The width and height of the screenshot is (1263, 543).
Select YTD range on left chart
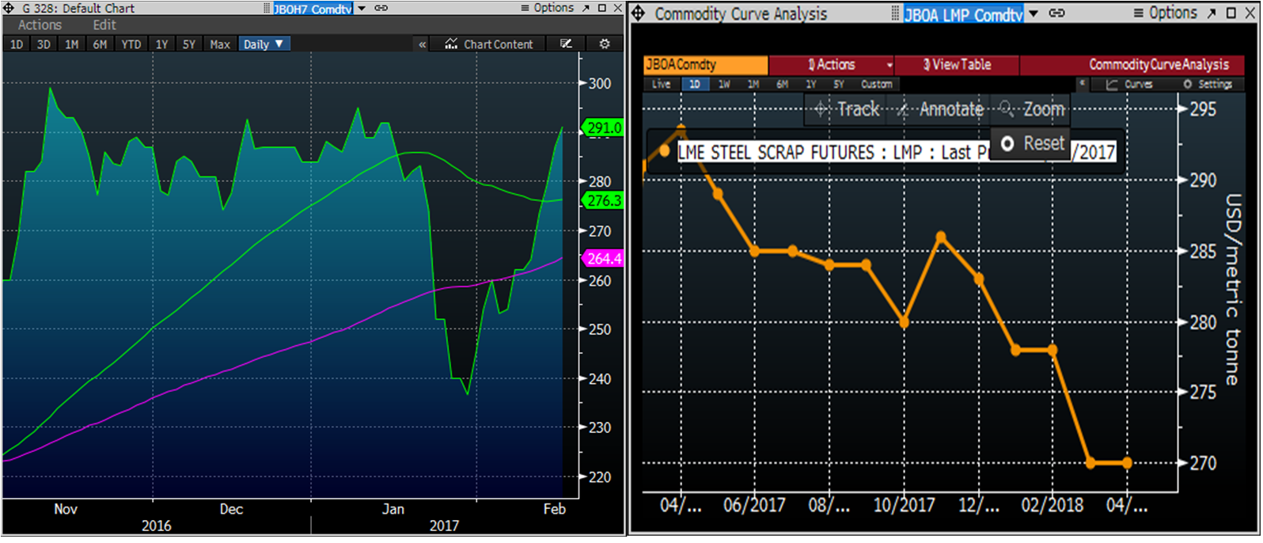tap(131, 44)
